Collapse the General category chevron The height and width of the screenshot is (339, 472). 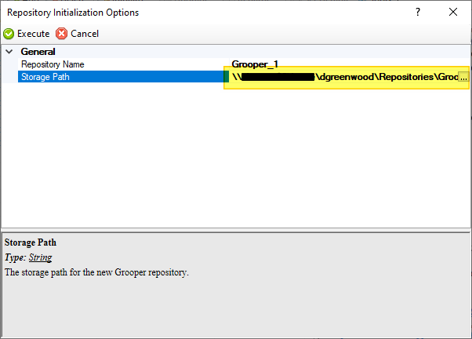pos(9,52)
